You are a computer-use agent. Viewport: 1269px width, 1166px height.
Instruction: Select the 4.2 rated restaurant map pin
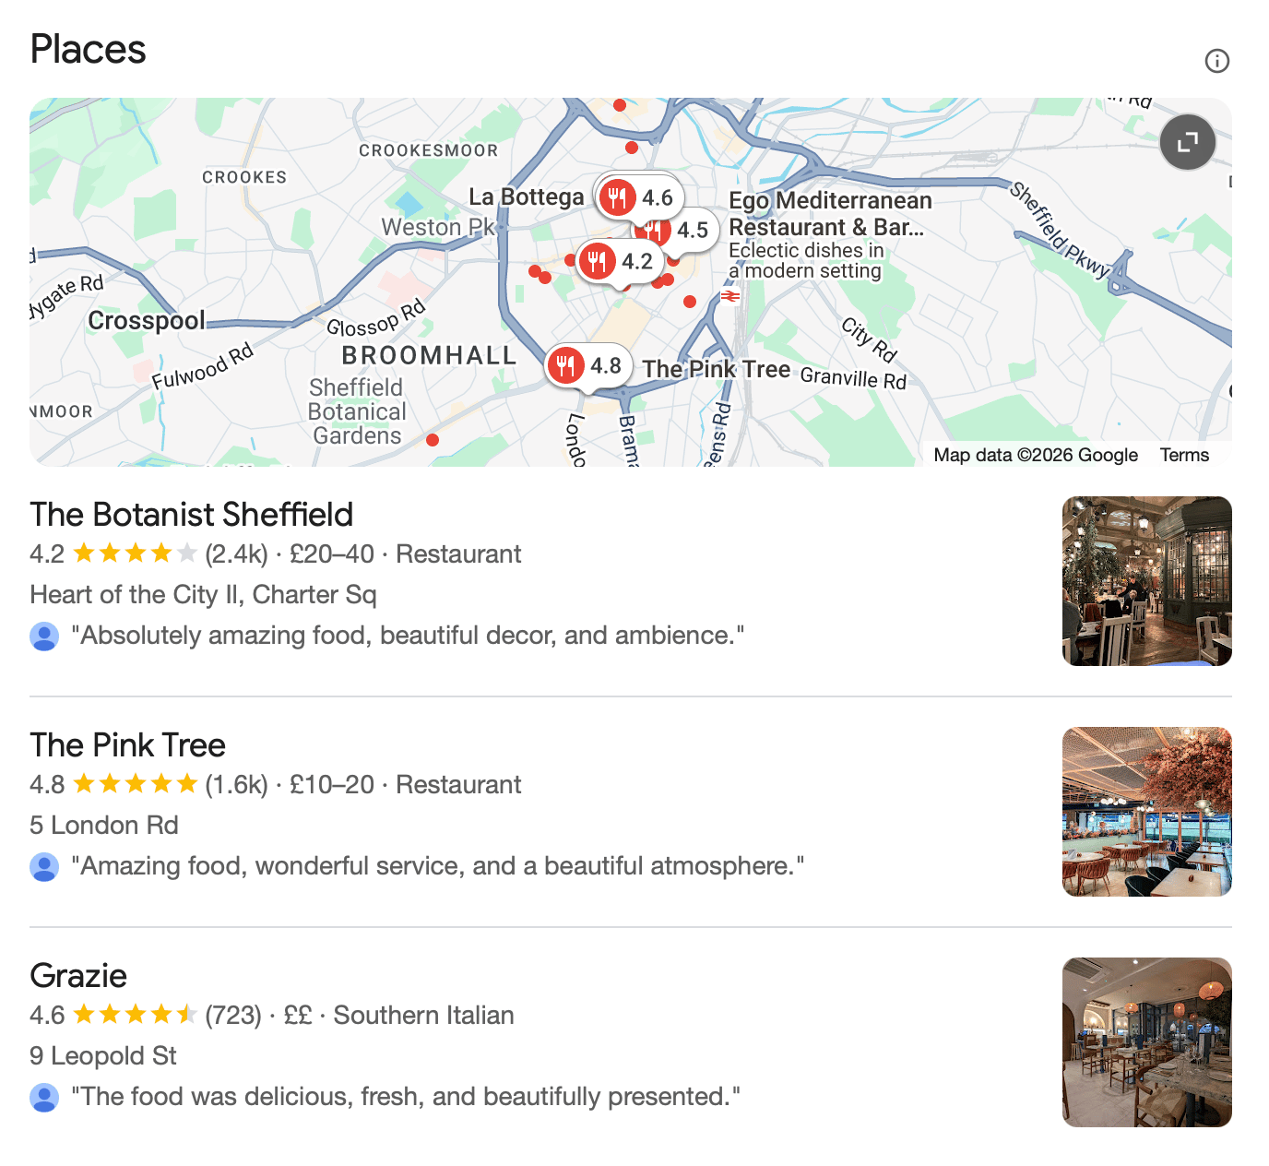click(618, 261)
